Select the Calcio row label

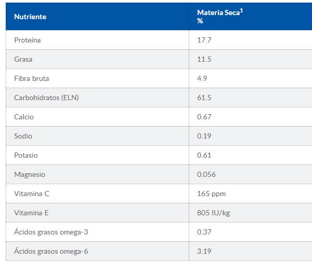pos(24,117)
